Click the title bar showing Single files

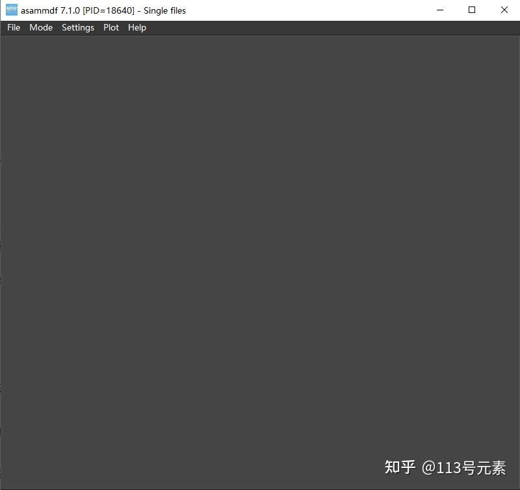pos(162,10)
